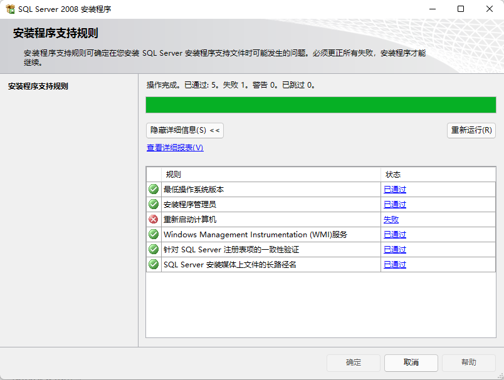The width and height of the screenshot is (504, 380).
Task: Select 安装程序支持规则 step in the left panel
Action: click(x=38, y=86)
